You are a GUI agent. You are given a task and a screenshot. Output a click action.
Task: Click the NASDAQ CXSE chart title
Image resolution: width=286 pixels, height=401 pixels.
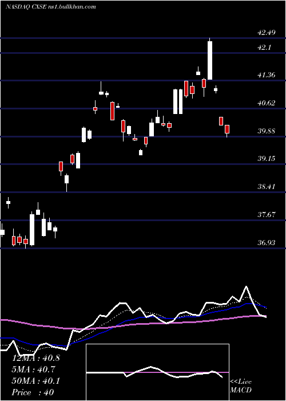pos(51,7)
